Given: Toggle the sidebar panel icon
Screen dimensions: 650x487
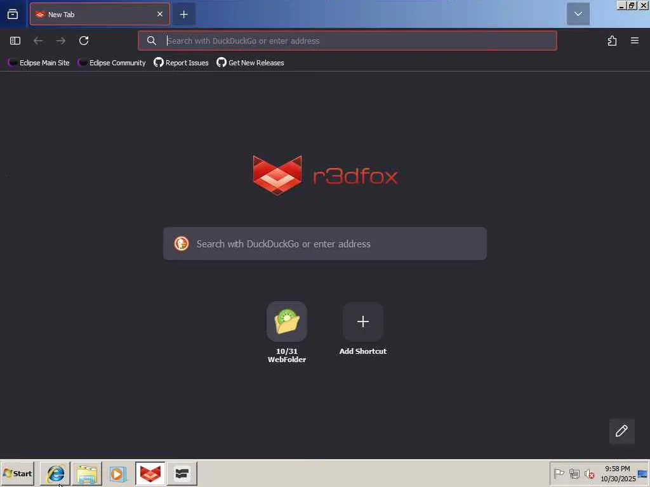Looking at the screenshot, I should pos(15,41).
